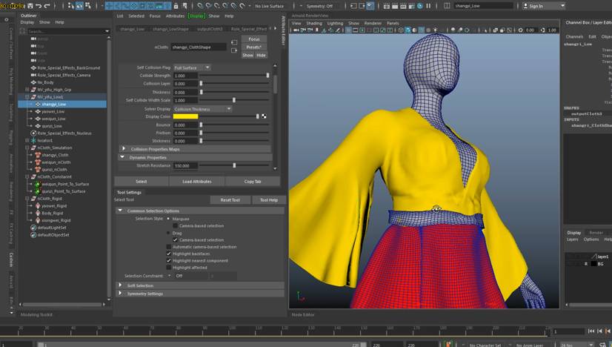Click the lock selection padlock icon
This screenshot has height=347, width=612.
(176, 6)
